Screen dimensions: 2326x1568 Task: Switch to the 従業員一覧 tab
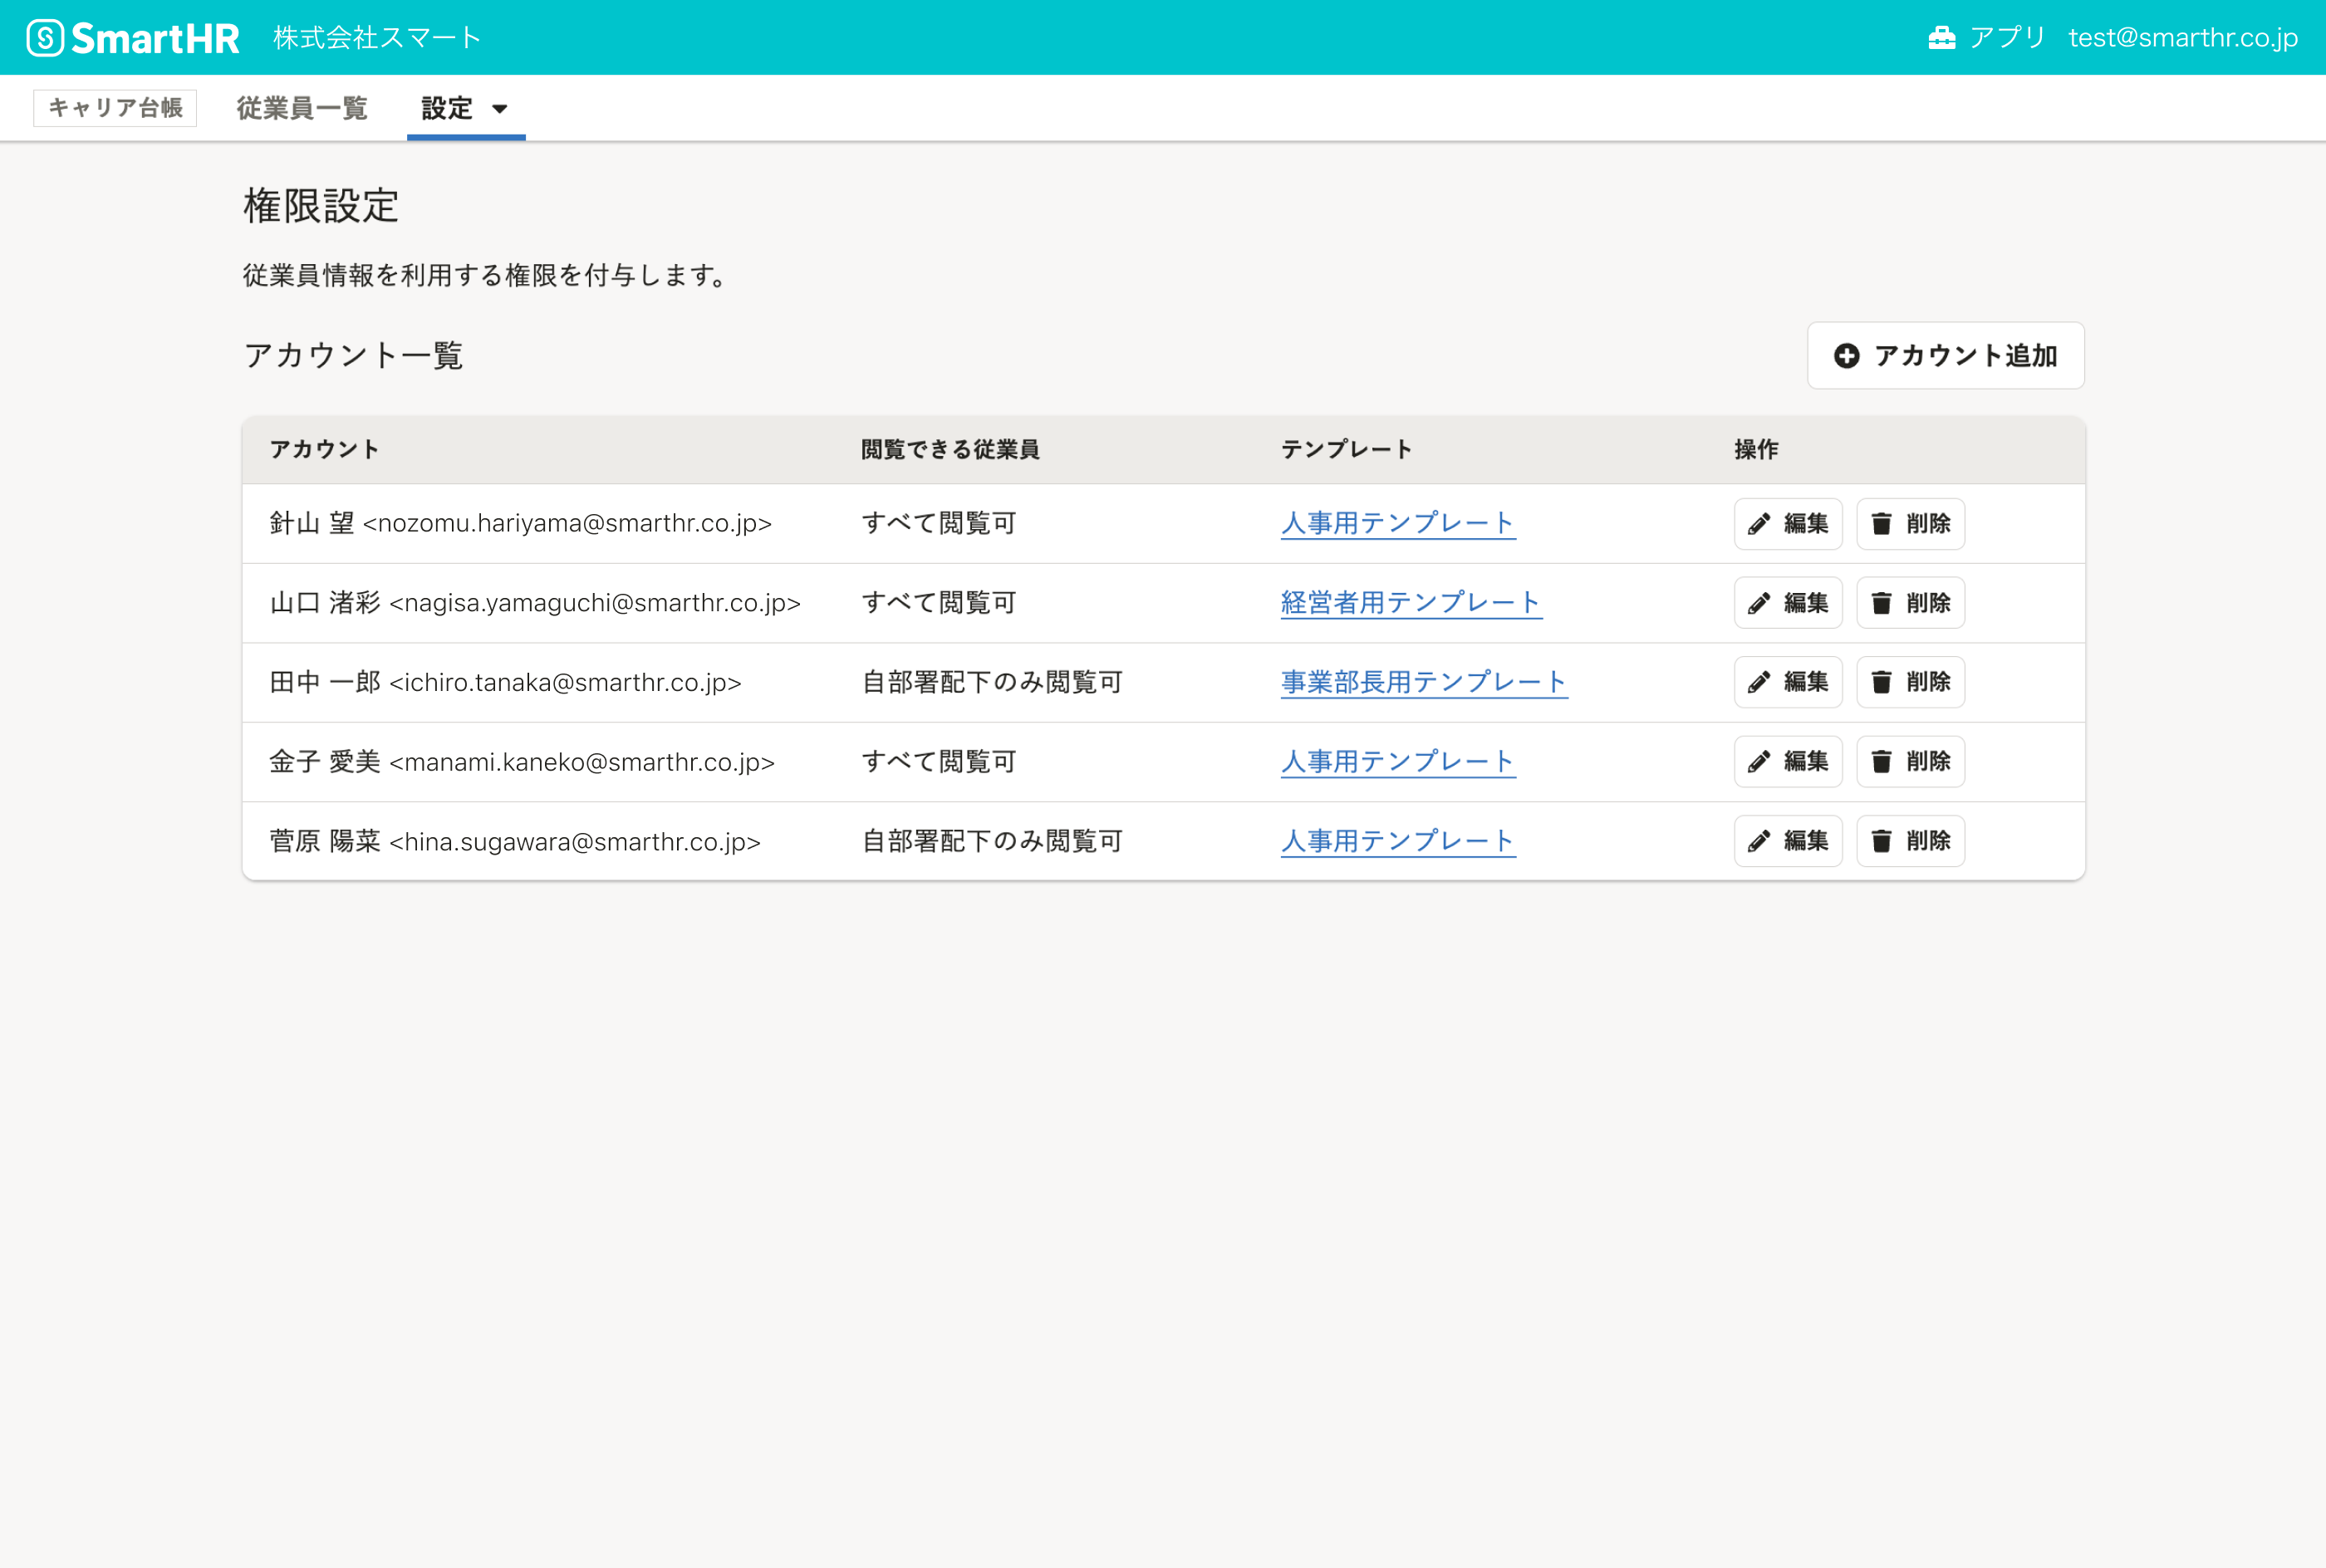click(302, 108)
